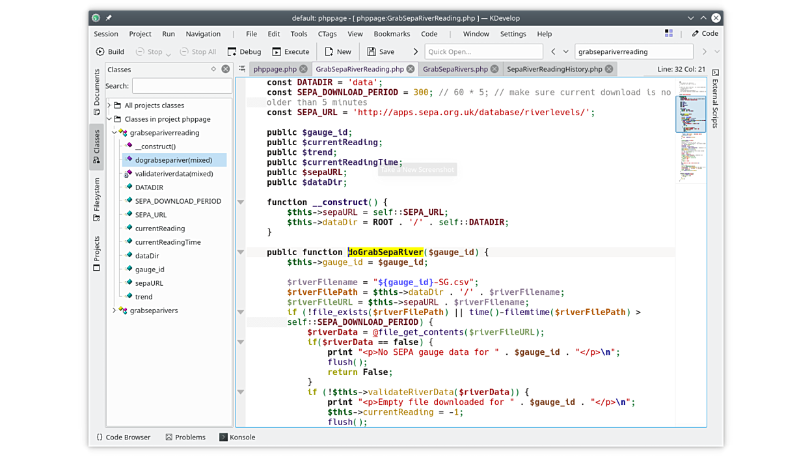This screenshot has height=457, width=812.
Task: Expand the grabseparivers class node
Action: pos(115,311)
